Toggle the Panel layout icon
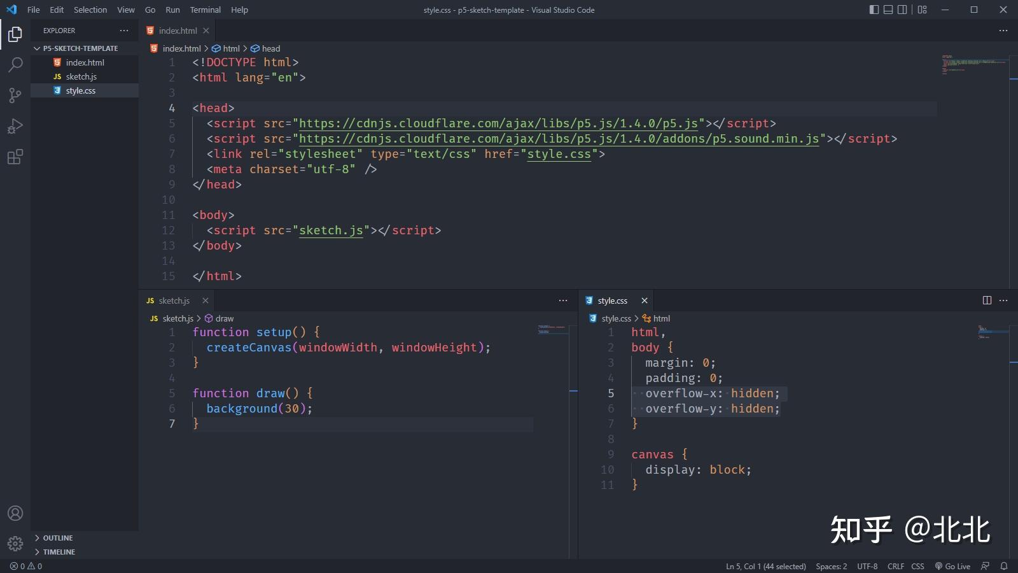This screenshot has height=573, width=1018. [887, 10]
